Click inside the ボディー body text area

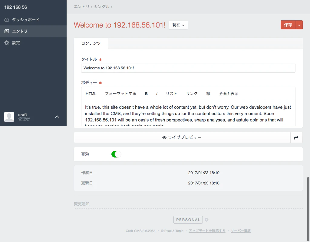[188, 113]
